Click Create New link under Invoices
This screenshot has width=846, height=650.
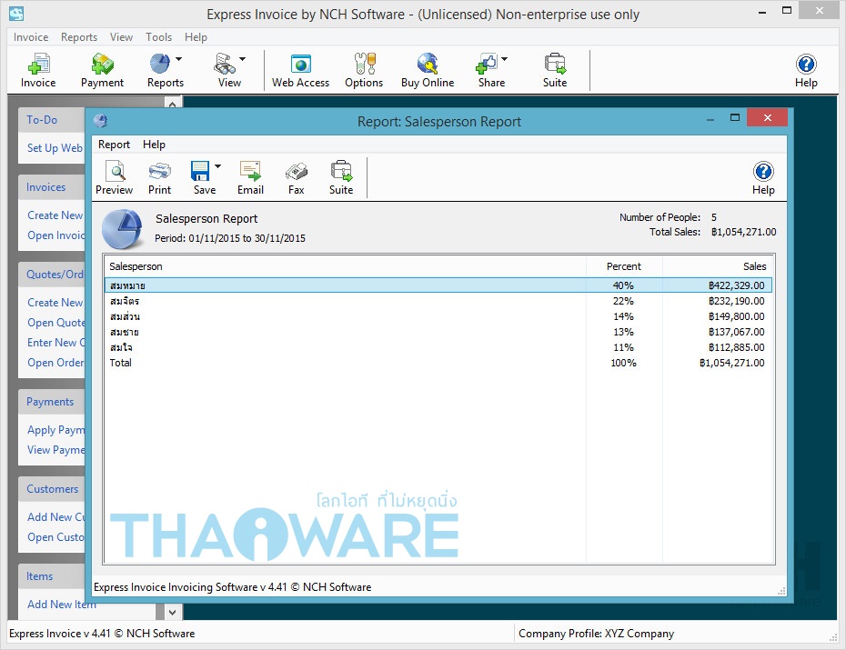[55, 215]
